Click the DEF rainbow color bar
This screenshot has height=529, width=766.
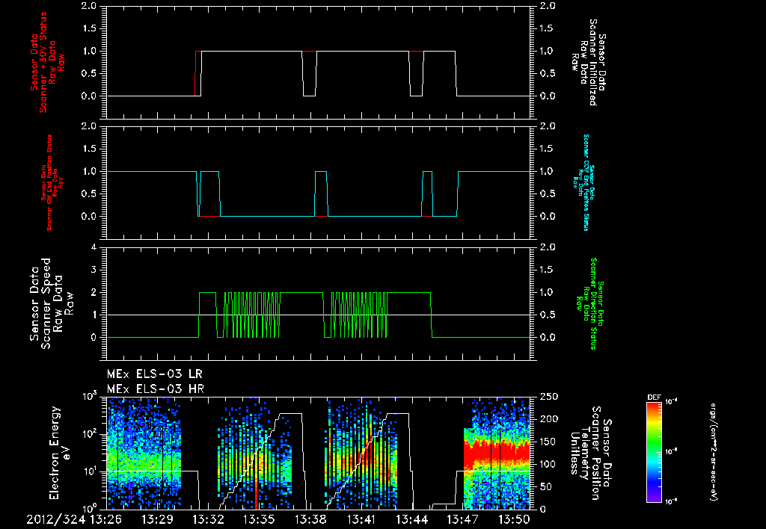655,452
